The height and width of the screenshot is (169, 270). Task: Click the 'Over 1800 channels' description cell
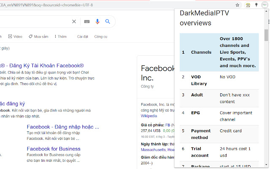(238, 52)
